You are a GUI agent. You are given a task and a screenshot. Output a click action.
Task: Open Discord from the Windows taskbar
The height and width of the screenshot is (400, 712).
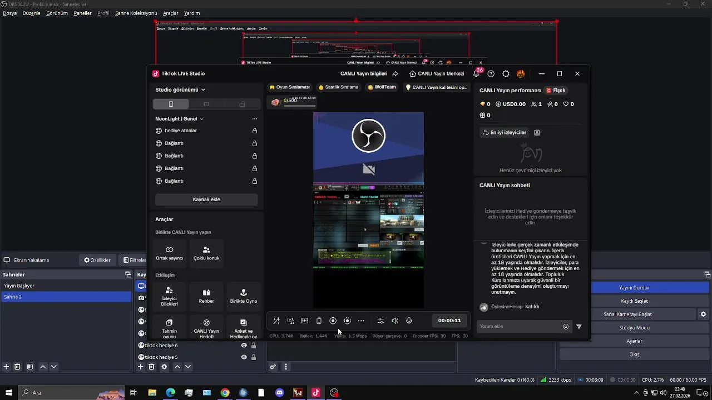pos(280,393)
